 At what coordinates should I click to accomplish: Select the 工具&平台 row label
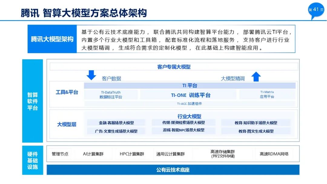[67, 92]
